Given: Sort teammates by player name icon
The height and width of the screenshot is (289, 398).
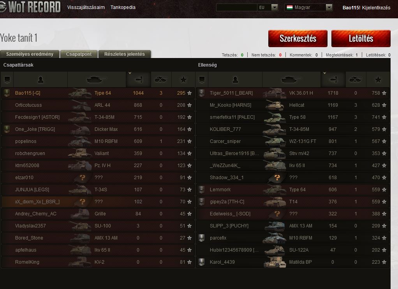Looking at the screenshot, I should (41, 80).
